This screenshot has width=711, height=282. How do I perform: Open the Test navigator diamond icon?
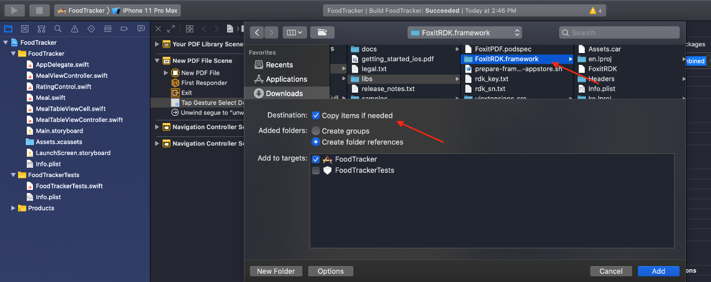click(x=91, y=29)
